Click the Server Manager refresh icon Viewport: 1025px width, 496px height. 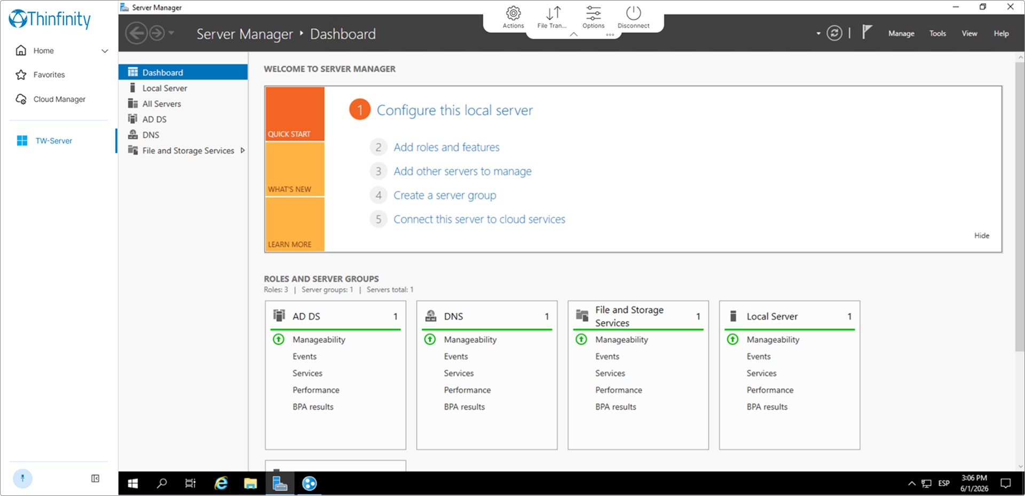click(834, 33)
